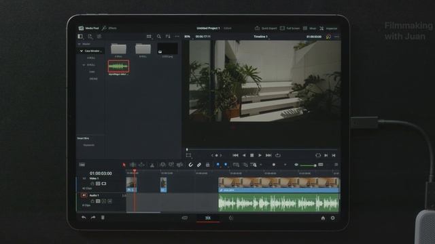
Task: Select the blade edit tool
Action: 152,165
